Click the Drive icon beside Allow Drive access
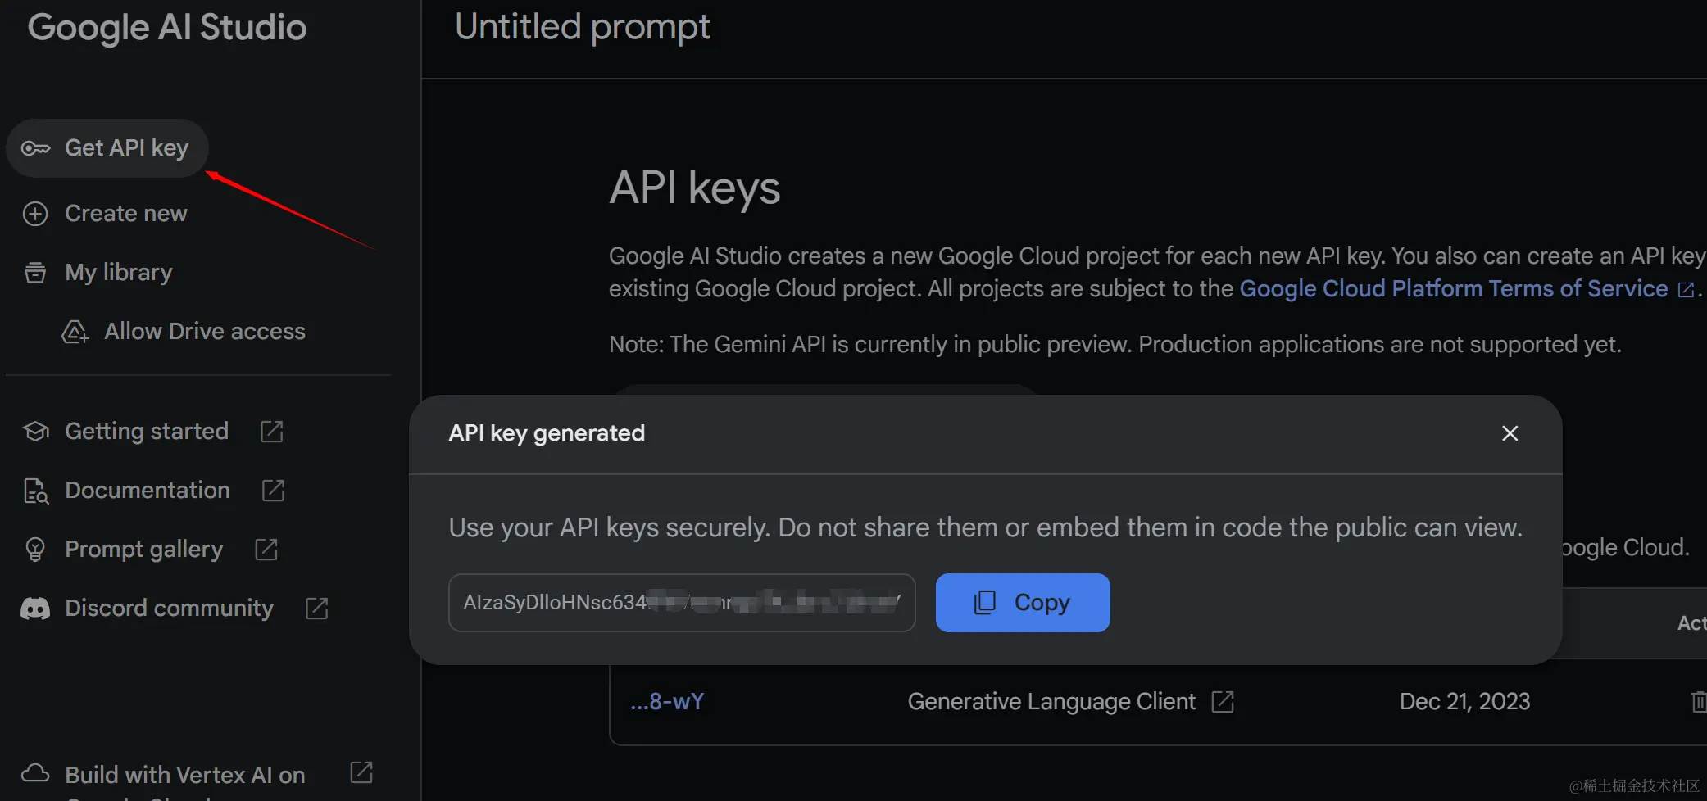 [x=75, y=332]
